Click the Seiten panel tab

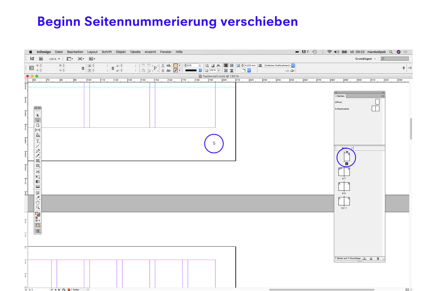tap(340, 96)
